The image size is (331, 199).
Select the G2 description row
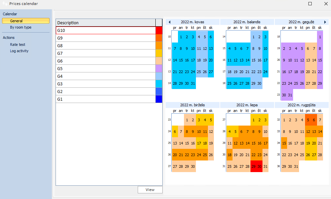point(106,91)
